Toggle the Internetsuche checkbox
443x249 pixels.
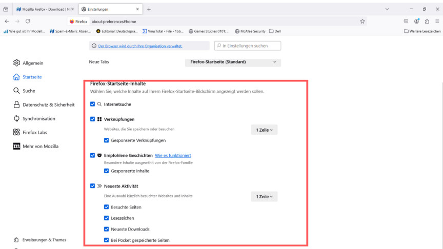92,104
